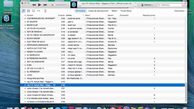Toggle the Artista column sort arrow
The width and height of the screenshot is (194, 109).
pos(83,15)
